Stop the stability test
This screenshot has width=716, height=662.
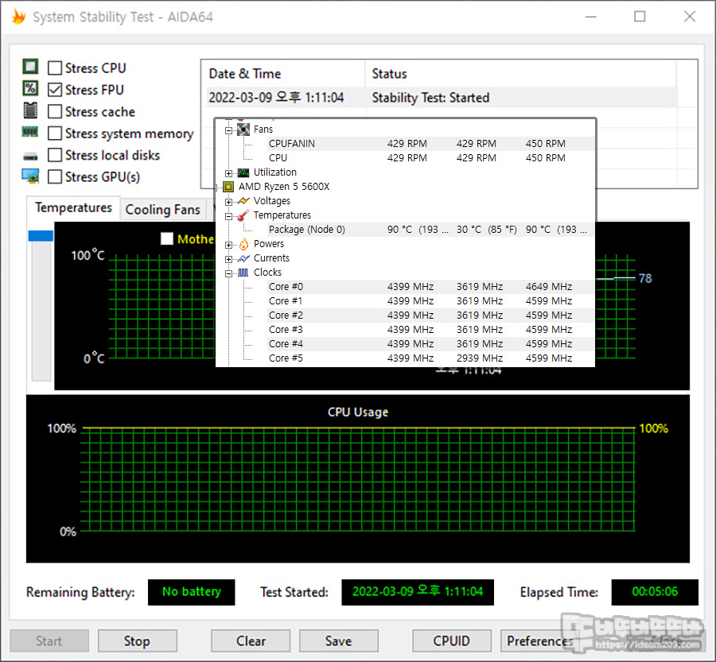click(137, 641)
